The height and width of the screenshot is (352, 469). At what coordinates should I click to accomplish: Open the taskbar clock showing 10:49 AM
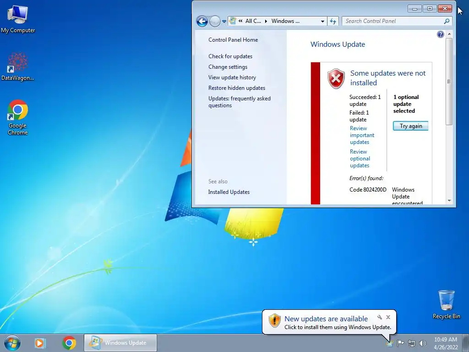click(446, 343)
